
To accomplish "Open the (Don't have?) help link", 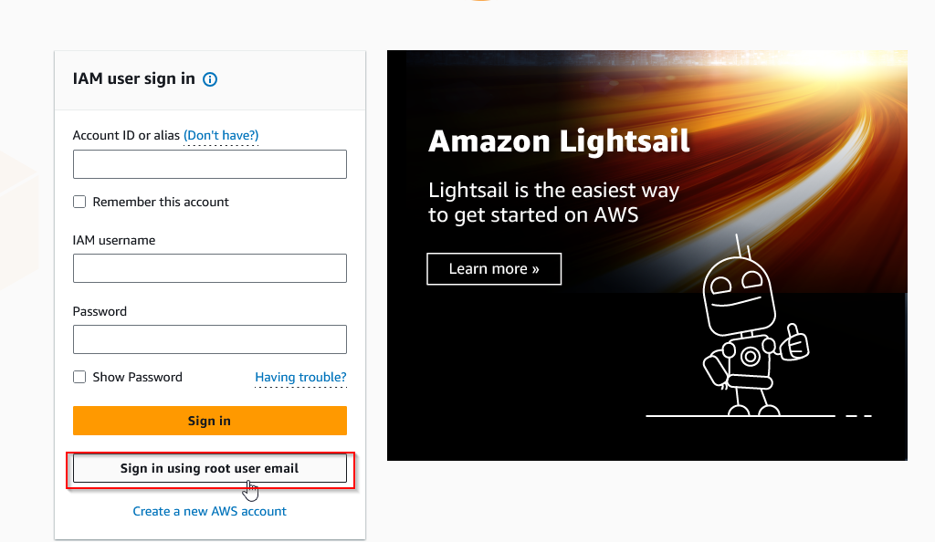I will tap(221, 136).
